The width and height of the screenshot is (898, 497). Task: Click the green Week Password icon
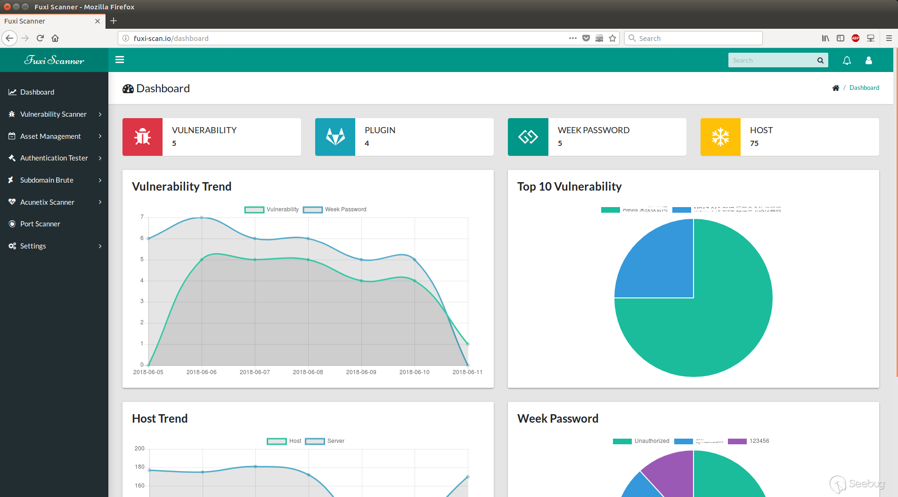(x=528, y=137)
